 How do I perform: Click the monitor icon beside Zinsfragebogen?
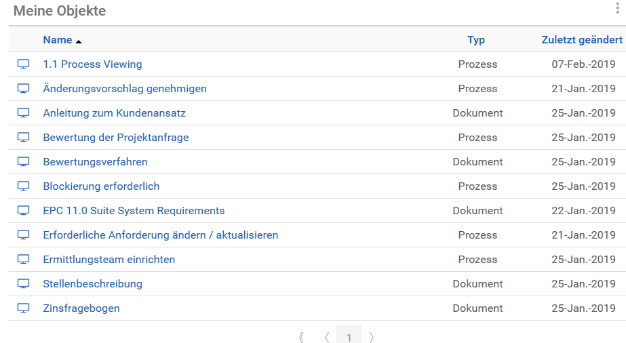coord(24,308)
